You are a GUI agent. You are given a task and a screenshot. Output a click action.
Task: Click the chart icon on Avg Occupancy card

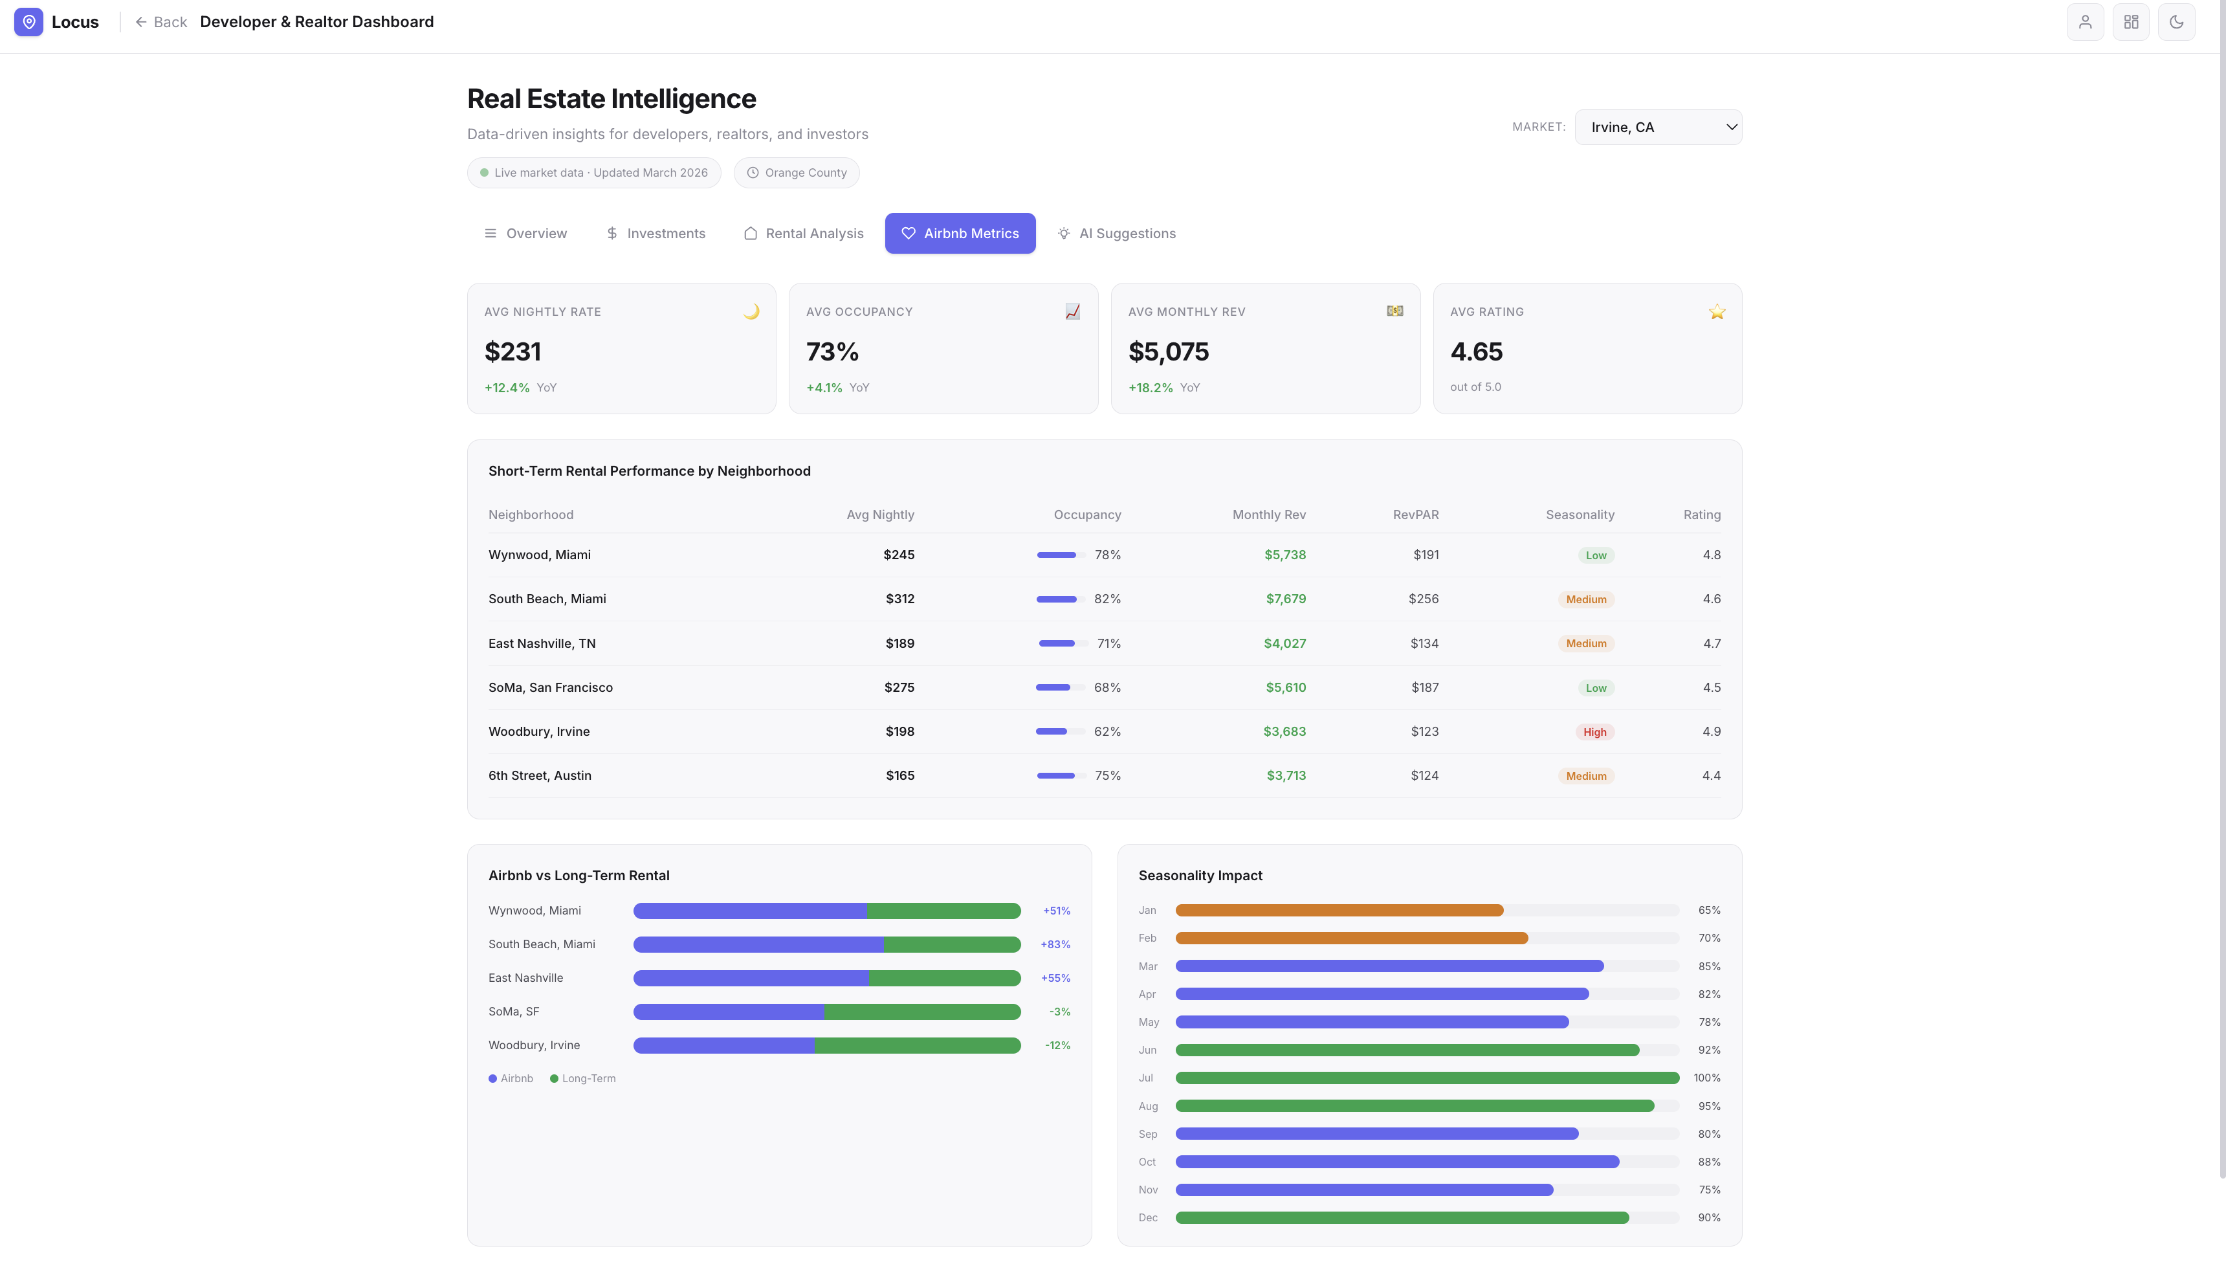click(1072, 312)
